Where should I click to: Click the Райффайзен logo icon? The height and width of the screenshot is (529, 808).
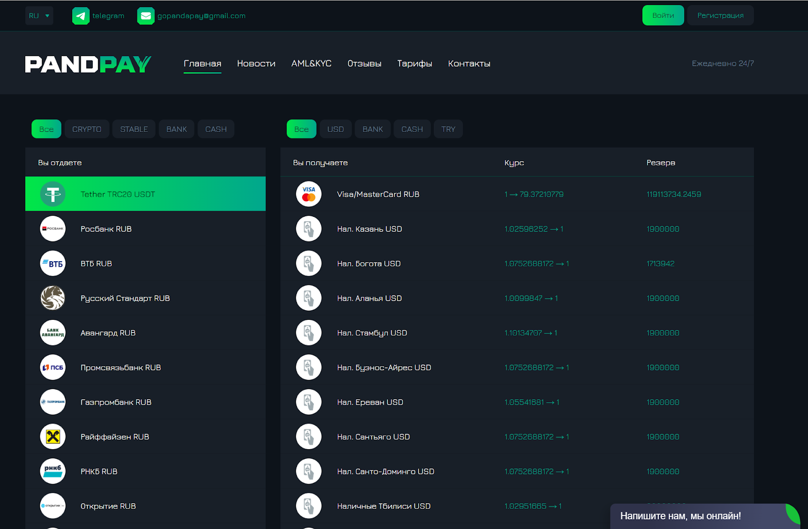(x=53, y=437)
